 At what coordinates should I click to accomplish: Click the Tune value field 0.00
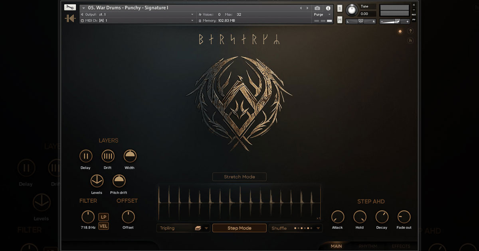368,14
